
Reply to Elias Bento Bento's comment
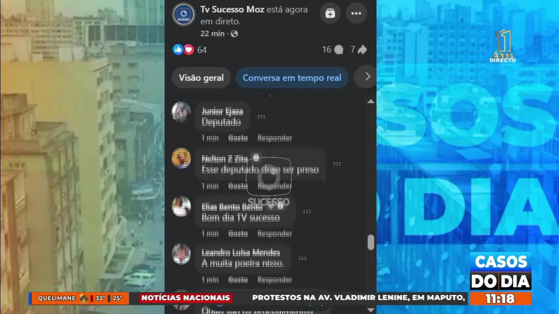[x=275, y=234]
